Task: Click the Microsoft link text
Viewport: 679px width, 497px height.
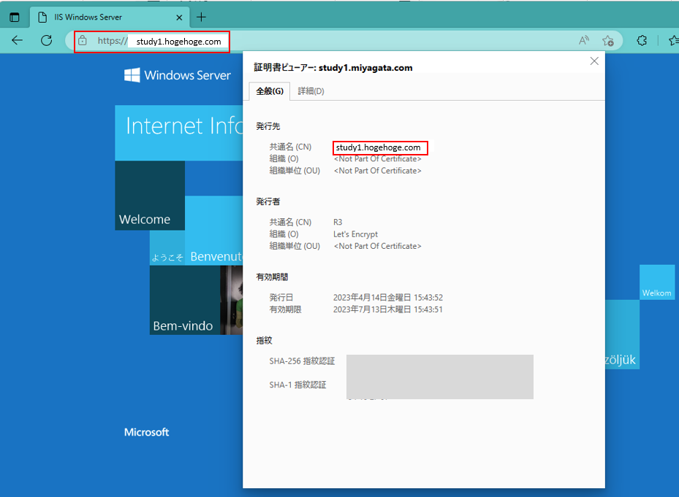Action: coord(146,432)
